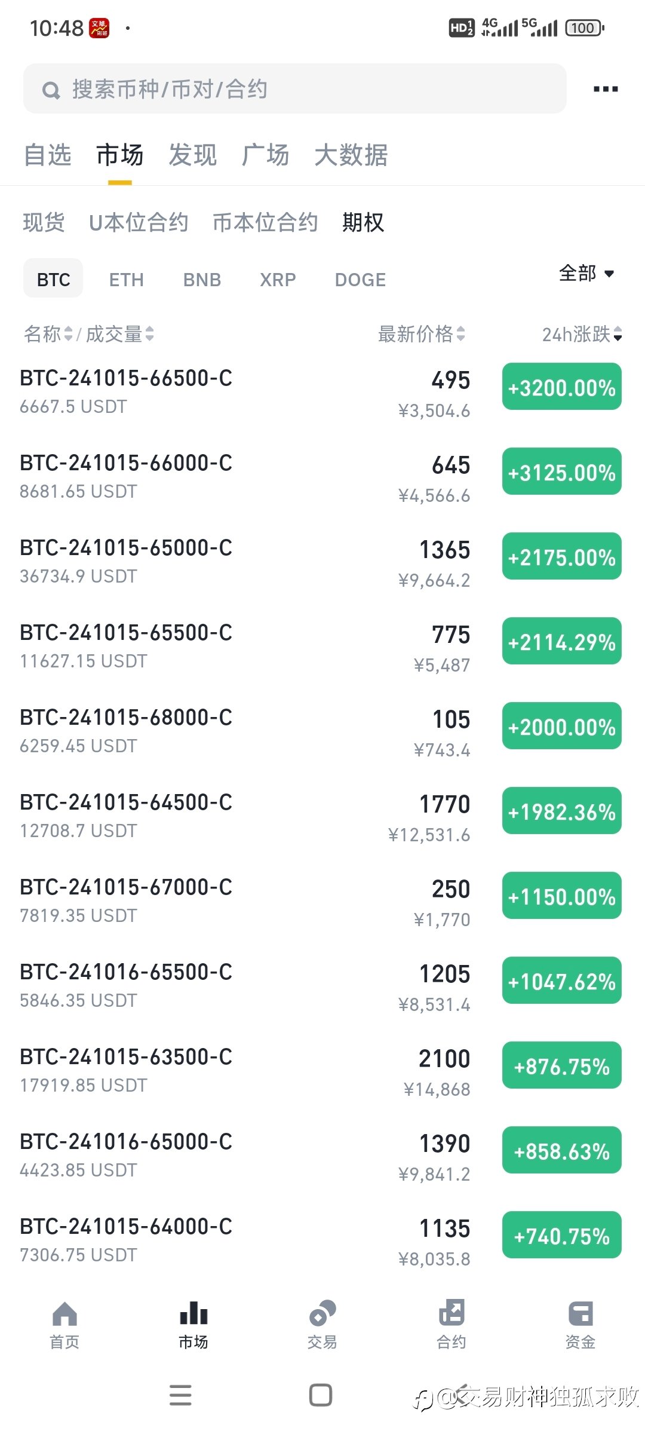
Task: Change 24h涨跌 sort order arrow
Action: (x=618, y=333)
